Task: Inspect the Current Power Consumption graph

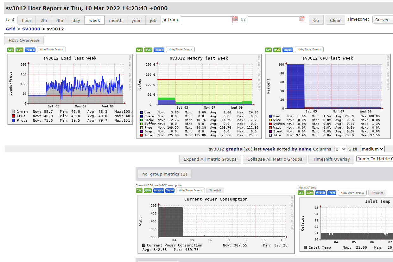Action: click(x=158, y=190)
